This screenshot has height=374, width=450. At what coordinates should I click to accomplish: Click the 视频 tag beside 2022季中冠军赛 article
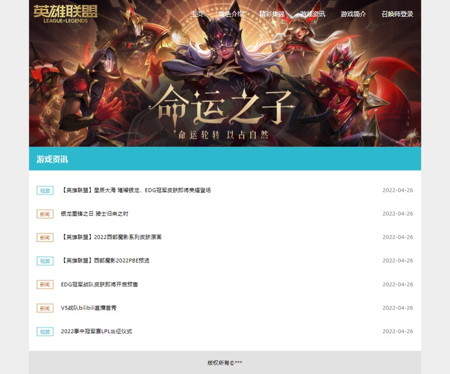45,331
